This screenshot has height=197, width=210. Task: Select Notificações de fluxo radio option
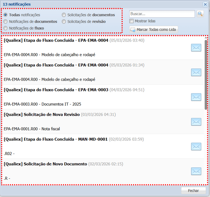[x=6, y=28]
